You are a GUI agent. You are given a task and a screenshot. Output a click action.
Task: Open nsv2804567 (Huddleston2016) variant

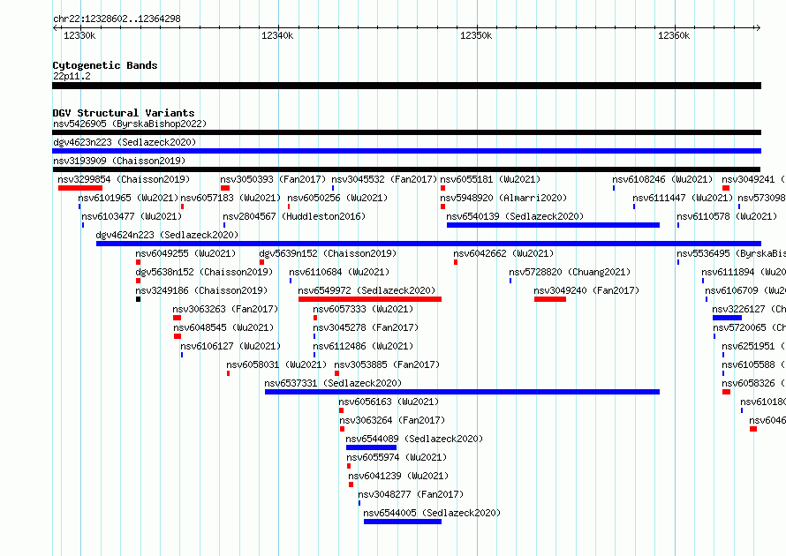[x=294, y=216]
